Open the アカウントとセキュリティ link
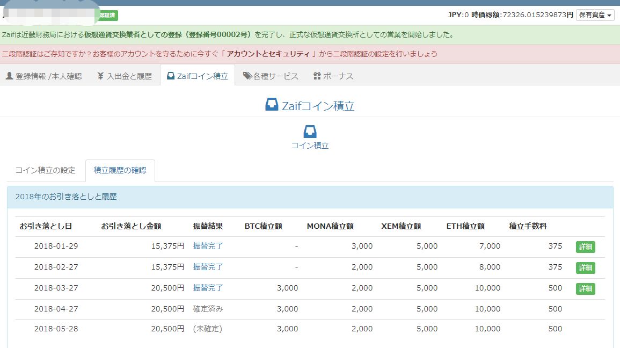Screen dimensions: 620x348 click(268, 54)
